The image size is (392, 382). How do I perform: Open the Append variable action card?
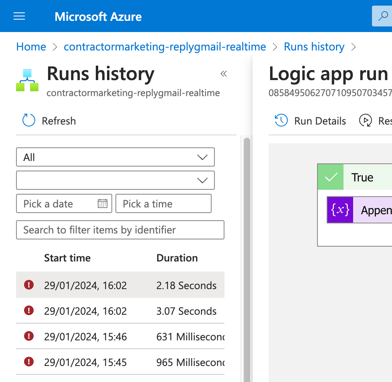(x=360, y=210)
